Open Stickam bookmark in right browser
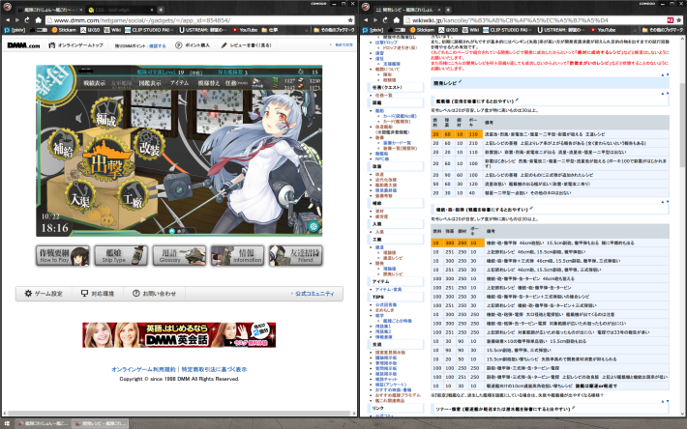Viewport: 687px width, 429px height. tap(422, 30)
